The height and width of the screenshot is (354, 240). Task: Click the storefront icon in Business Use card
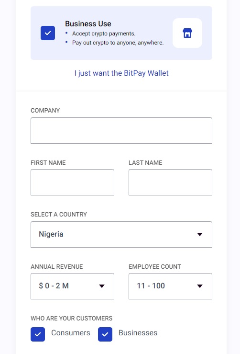click(187, 33)
